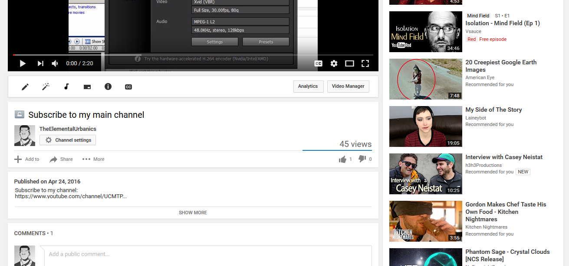Screen dimensions: 569x266
Task: Open the audio music note tool
Action: point(66,87)
